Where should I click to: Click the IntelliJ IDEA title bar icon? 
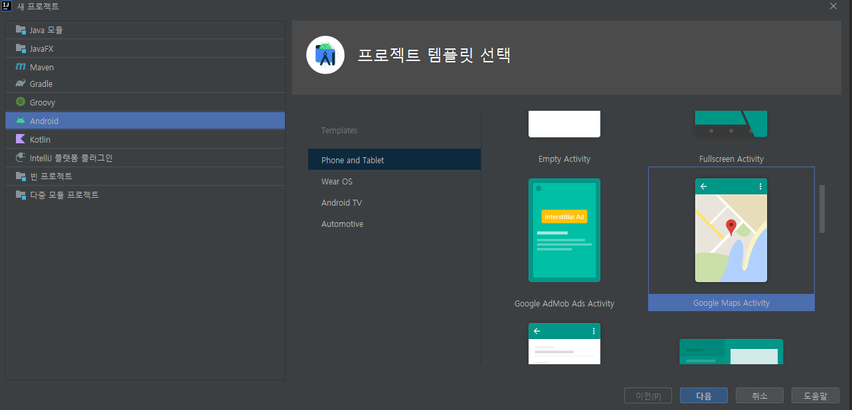point(7,6)
